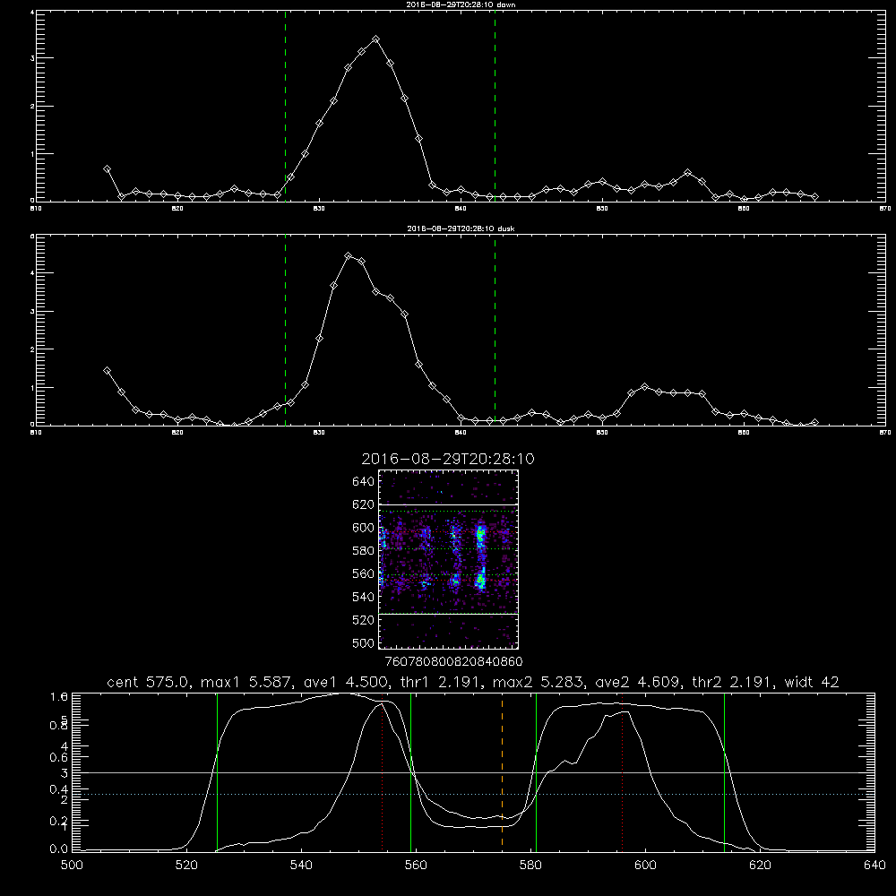Click the right green dashed line in the dawn plot

coord(495,106)
